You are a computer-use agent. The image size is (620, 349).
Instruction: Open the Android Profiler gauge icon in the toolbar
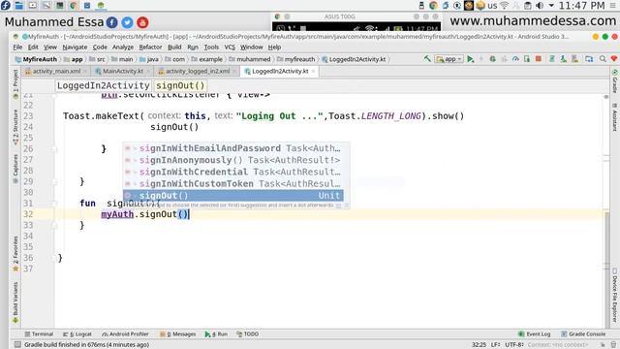point(515,59)
